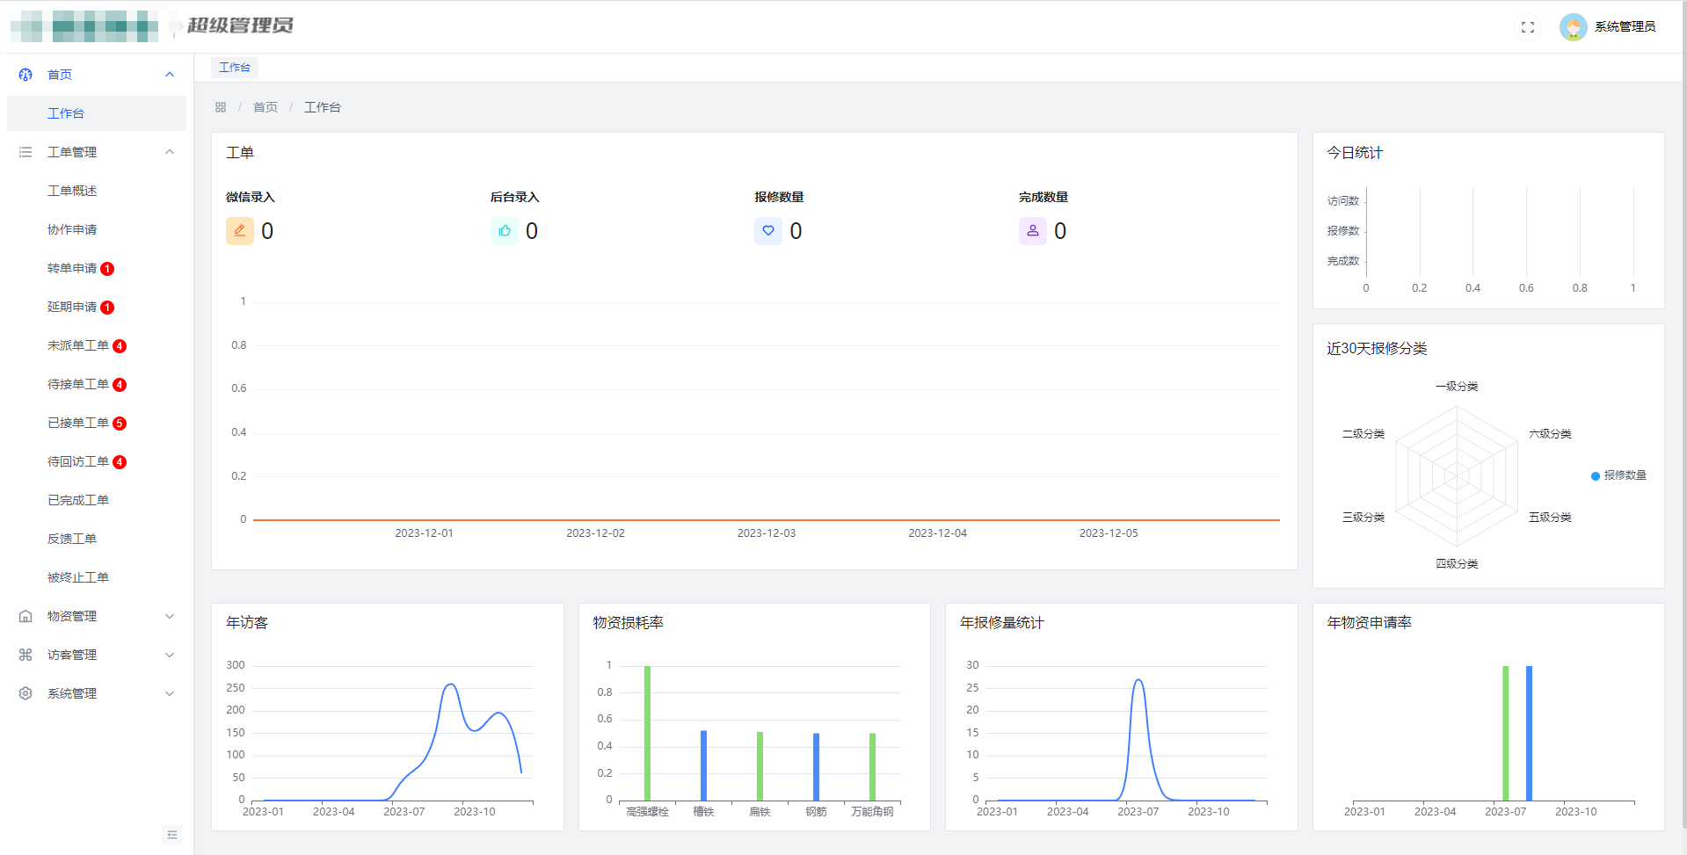Expand the 访客管理 menu chevron
Screen dimensions: 1687x855
pyautogui.click(x=170, y=655)
